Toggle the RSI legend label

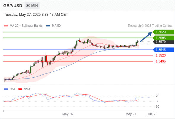coord(12,89)
